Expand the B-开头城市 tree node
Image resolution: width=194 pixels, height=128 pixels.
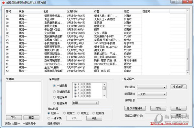coord(75,87)
